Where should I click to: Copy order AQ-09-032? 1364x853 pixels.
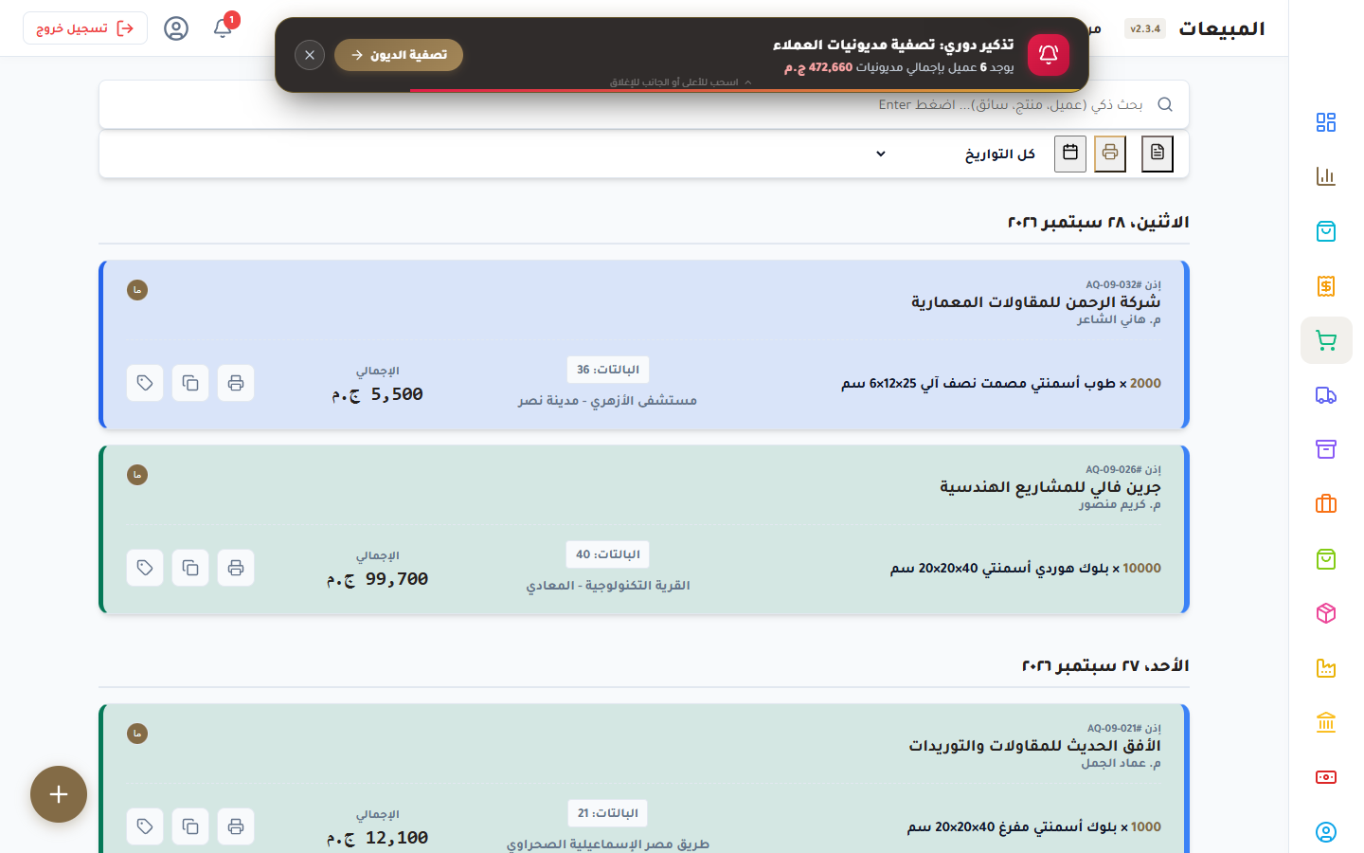(190, 383)
